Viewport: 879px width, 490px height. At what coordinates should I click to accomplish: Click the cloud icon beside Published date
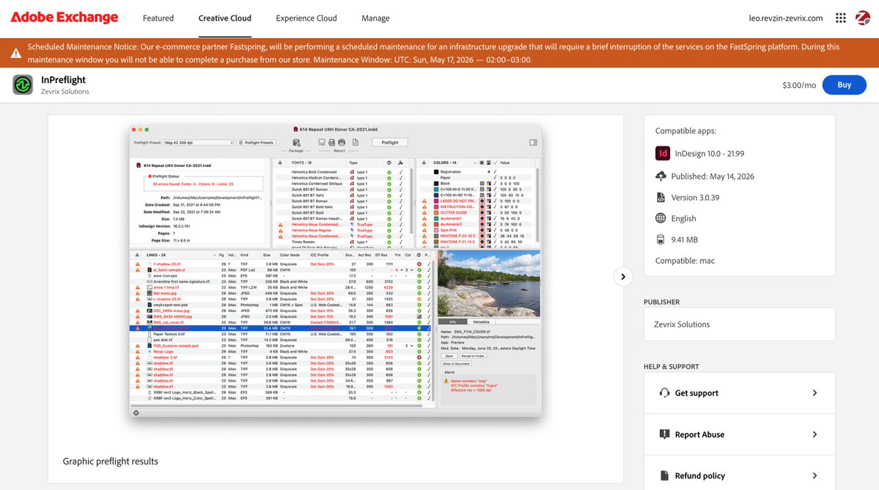661,176
